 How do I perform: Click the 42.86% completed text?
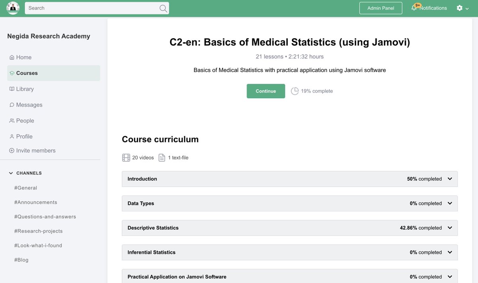(421, 228)
